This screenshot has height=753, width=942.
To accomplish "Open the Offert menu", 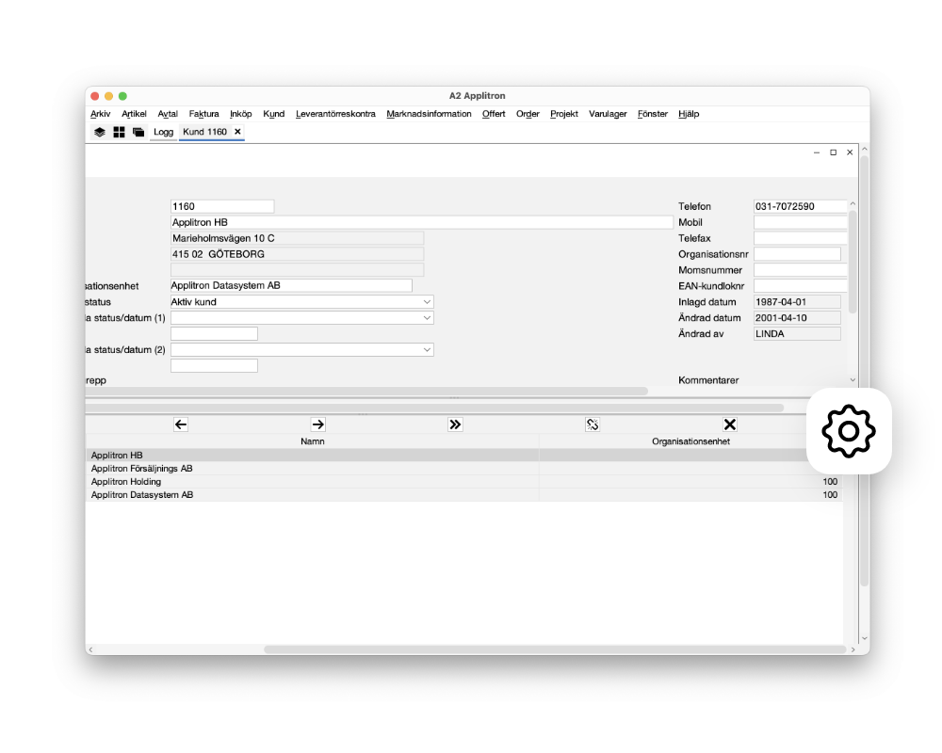I will click(x=494, y=114).
